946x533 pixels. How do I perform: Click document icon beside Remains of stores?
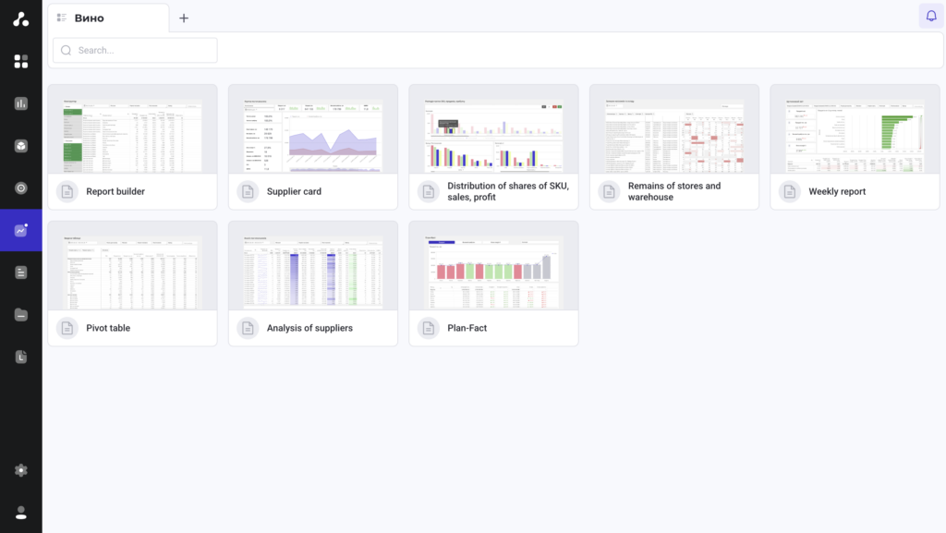(x=610, y=192)
